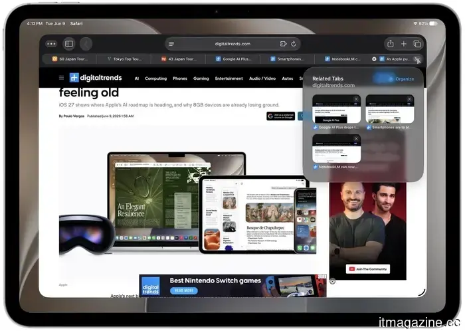Click the 'feeling old' article headline
Screen dimensions: 465x331
tap(89, 92)
